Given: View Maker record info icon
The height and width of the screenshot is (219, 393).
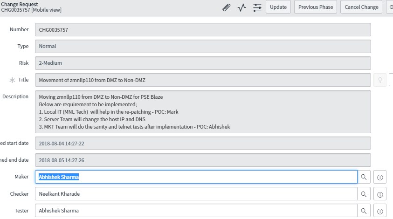Looking at the screenshot, I should (380, 177).
